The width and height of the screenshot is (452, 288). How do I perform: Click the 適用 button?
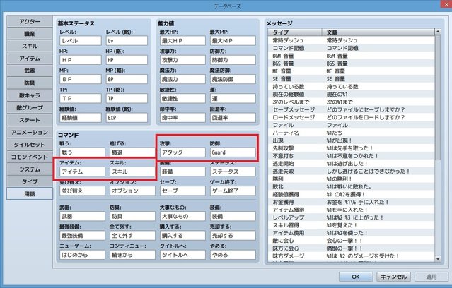click(431, 277)
